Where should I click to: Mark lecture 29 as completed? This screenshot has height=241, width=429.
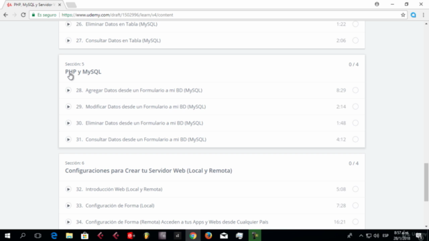355,106
